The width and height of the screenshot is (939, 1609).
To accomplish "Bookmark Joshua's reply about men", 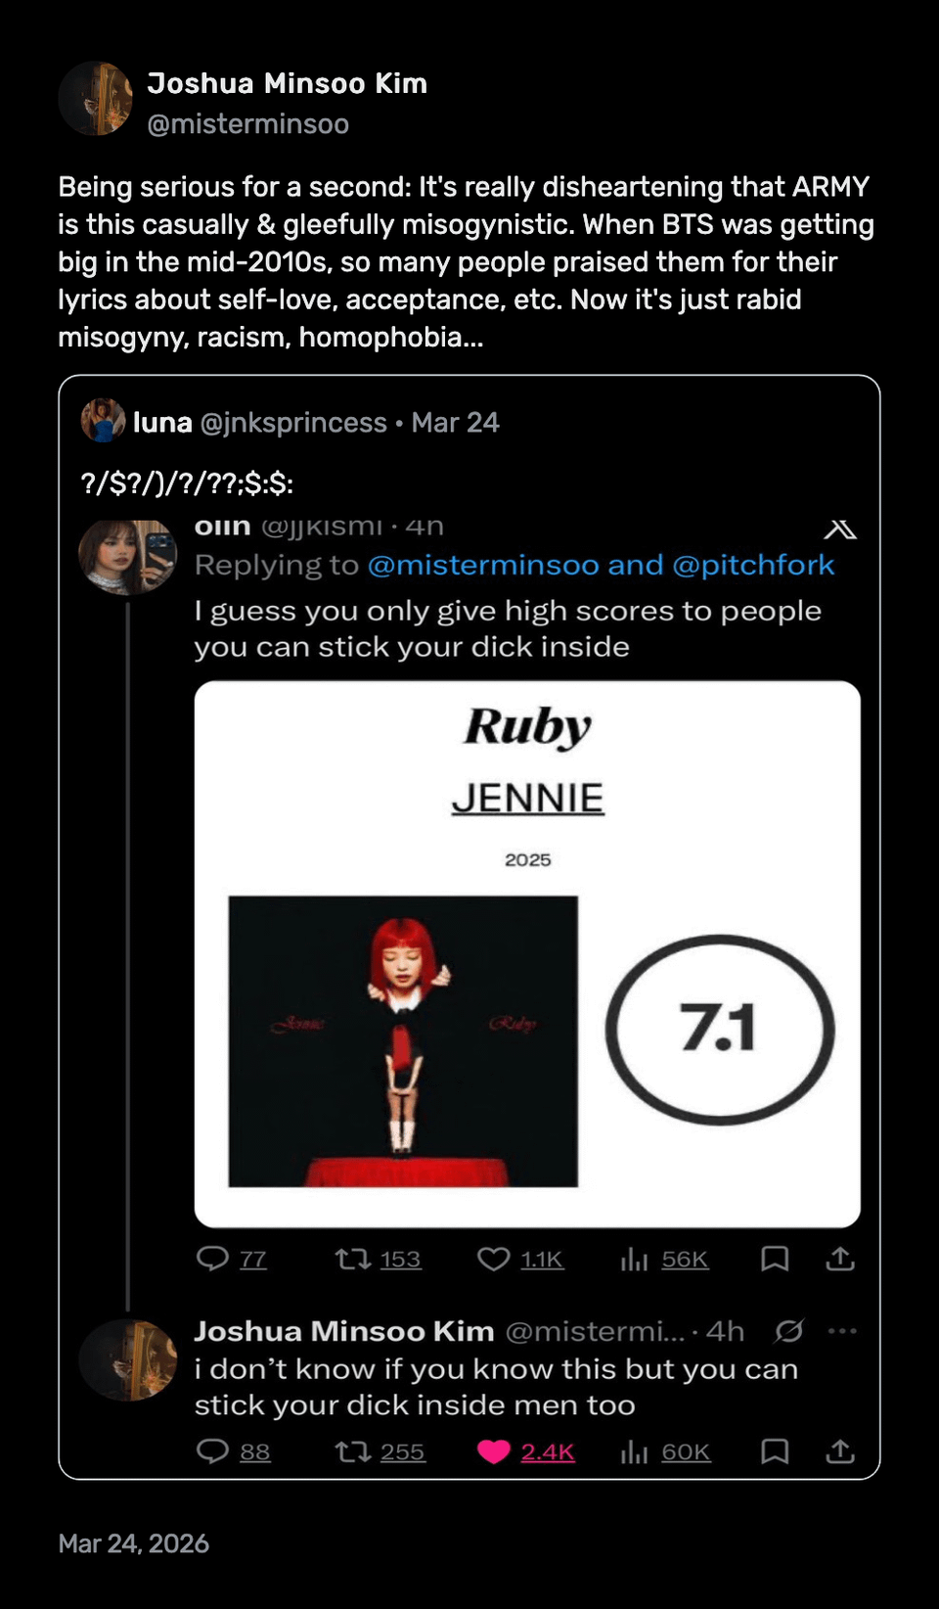I will [775, 1451].
